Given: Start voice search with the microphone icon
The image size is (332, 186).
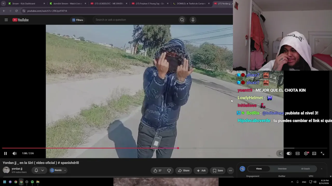Looking at the screenshot, I should (x=193, y=20).
